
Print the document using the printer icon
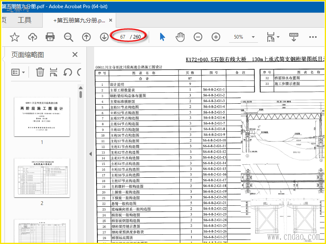50,37
